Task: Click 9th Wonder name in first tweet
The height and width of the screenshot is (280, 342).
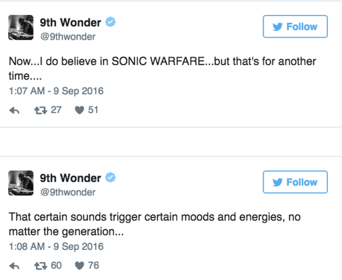Action: (70, 23)
